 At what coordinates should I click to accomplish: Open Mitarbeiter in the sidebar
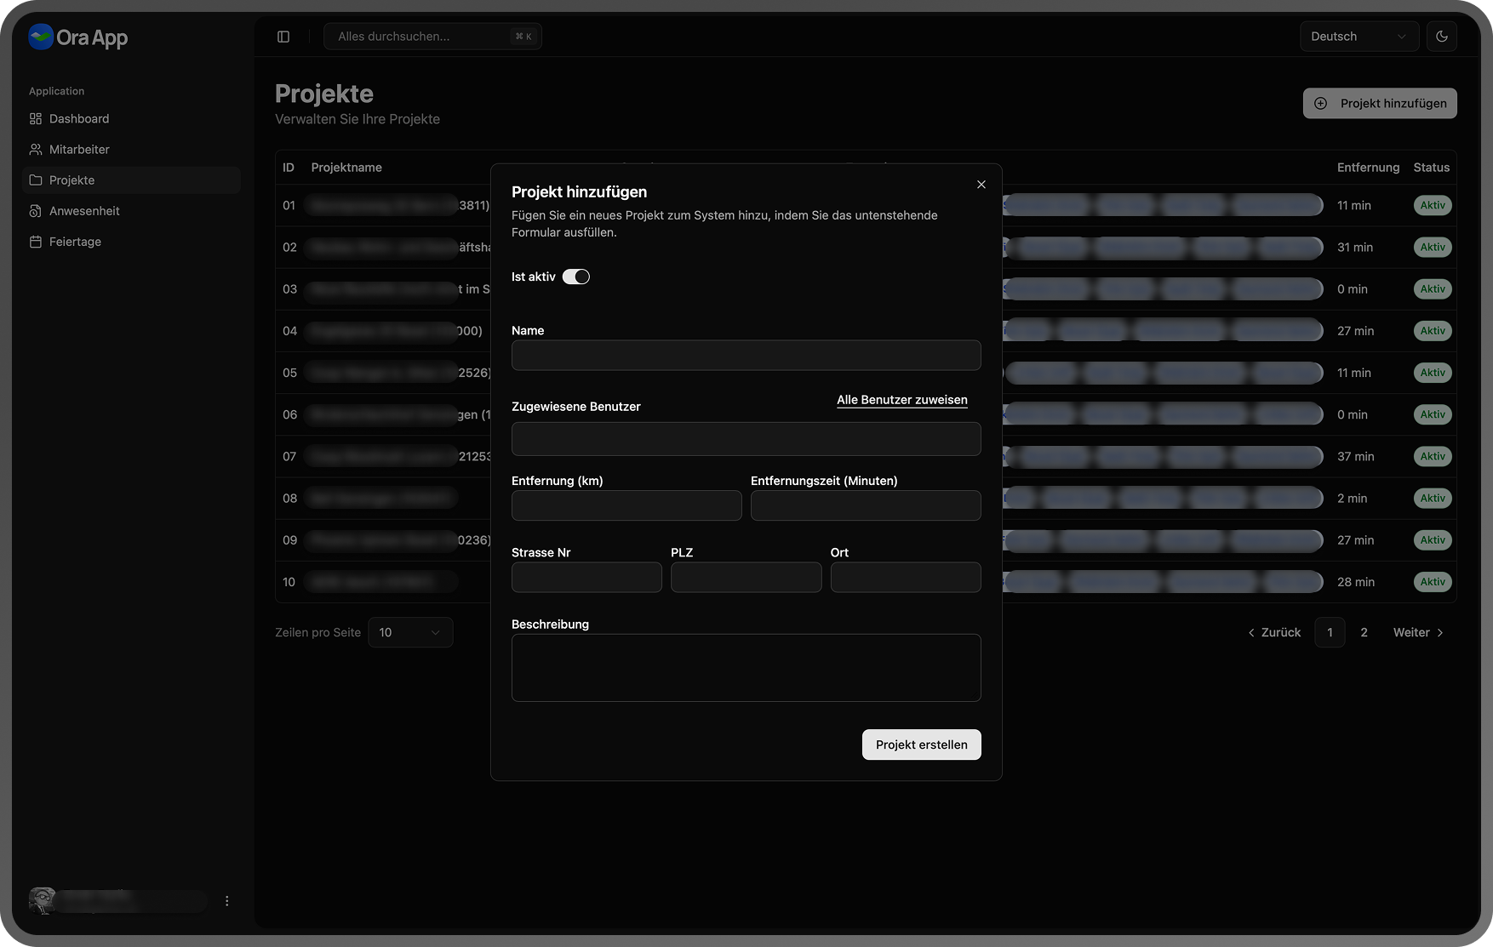79,150
